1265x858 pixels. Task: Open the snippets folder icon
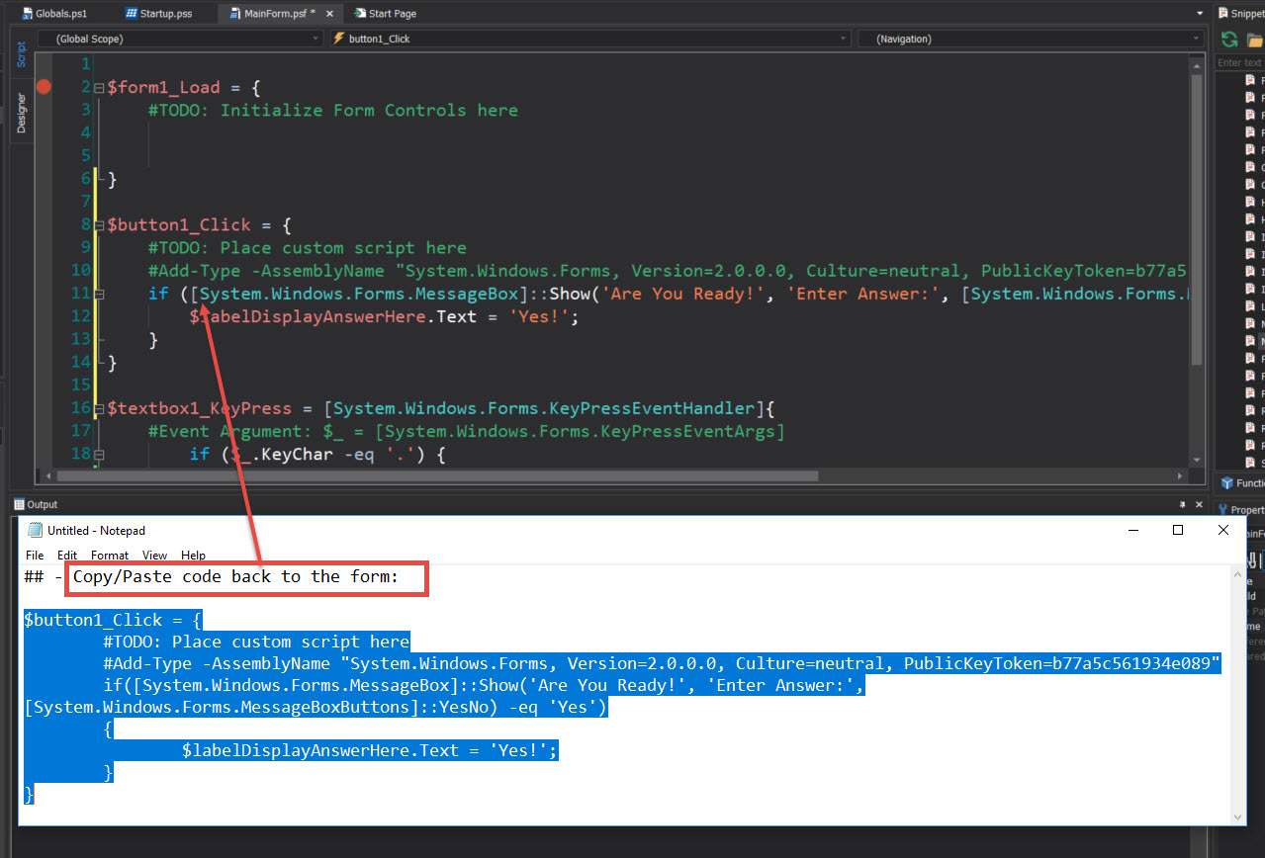click(1254, 40)
